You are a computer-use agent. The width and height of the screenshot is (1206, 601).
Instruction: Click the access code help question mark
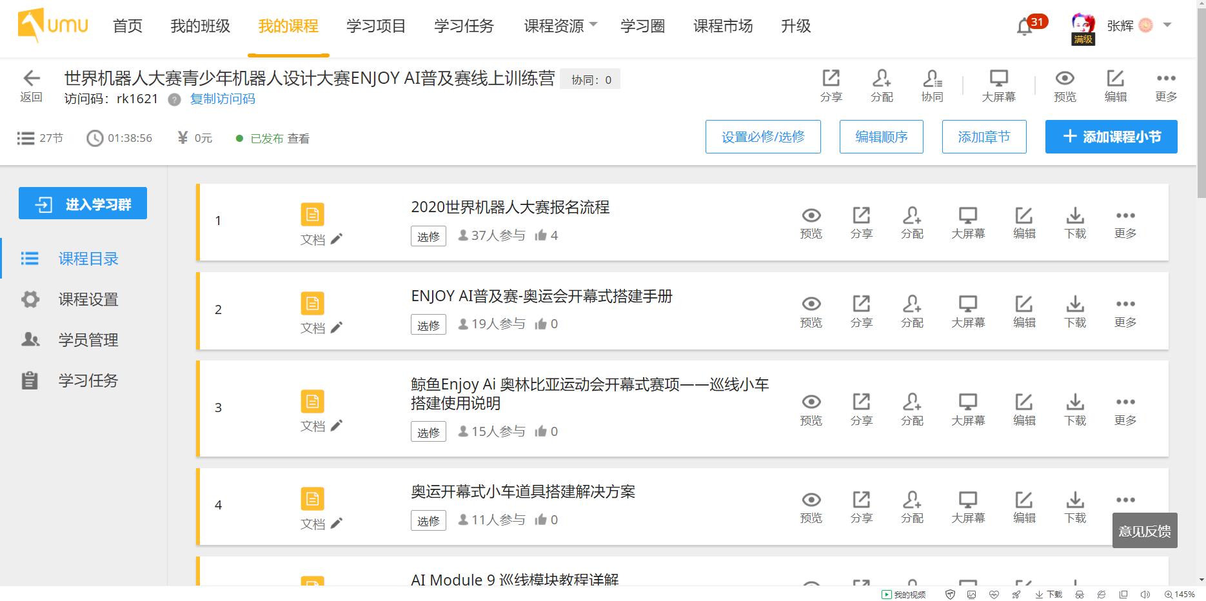[x=174, y=99]
